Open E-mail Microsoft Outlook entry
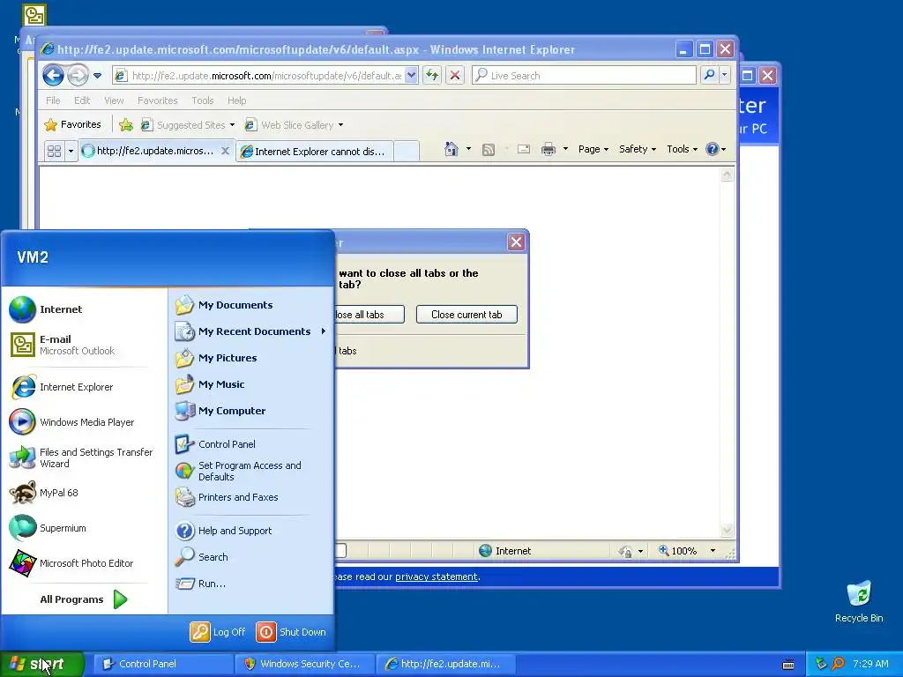 pyautogui.click(x=84, y=345)
